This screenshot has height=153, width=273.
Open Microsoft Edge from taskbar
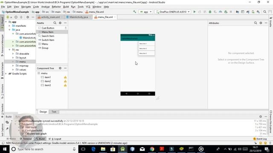click(x=93, y=149)
